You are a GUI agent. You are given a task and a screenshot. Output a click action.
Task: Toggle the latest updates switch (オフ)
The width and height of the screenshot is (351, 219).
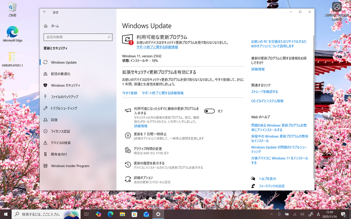(x=209, y=111)
